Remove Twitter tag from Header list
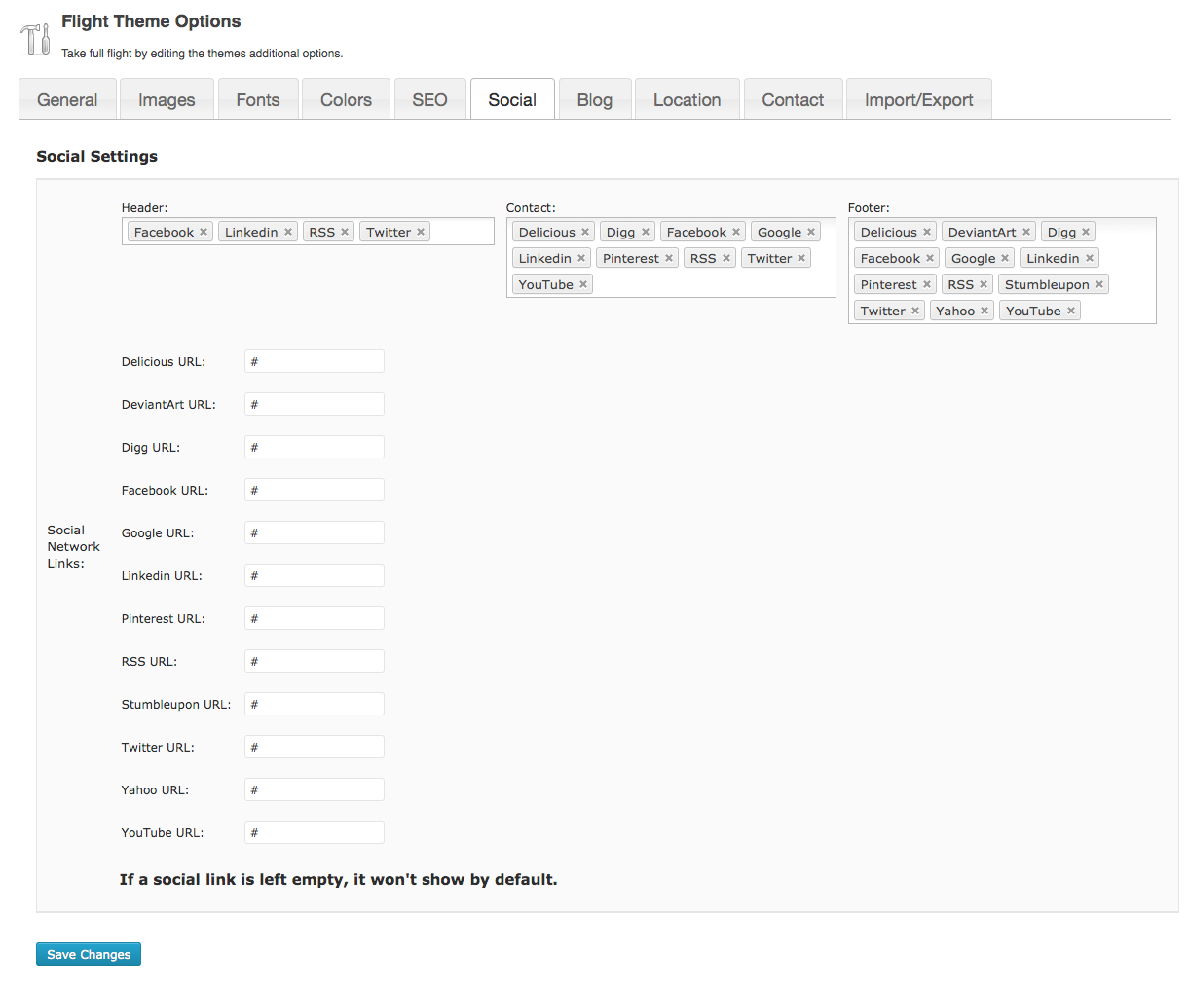The image size is (1189, 990). (421, 232)
